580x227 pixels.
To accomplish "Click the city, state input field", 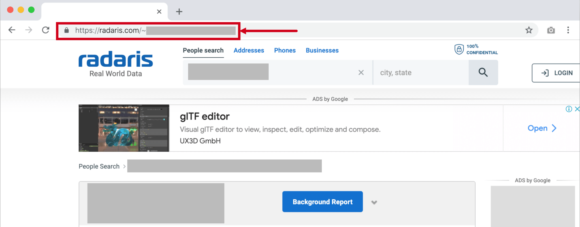I will (421, 73).
